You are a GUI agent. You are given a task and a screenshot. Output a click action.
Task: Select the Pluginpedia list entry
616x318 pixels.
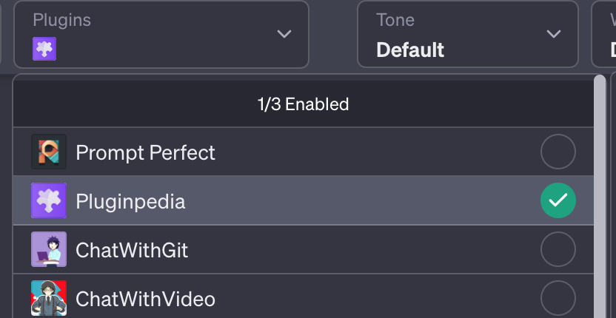(130, 200)
